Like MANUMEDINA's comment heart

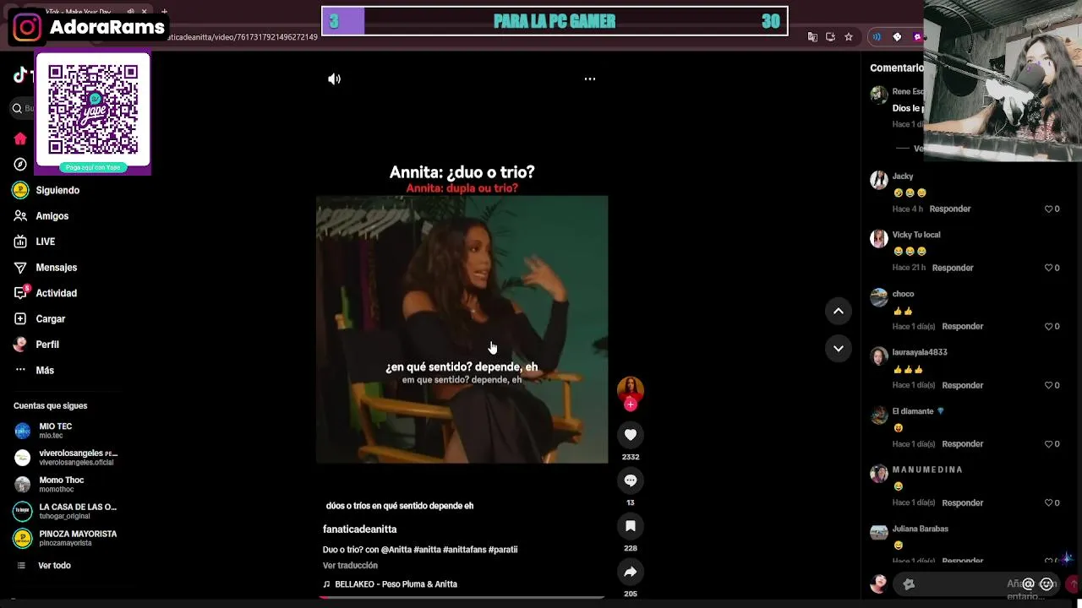[1049, 502]
